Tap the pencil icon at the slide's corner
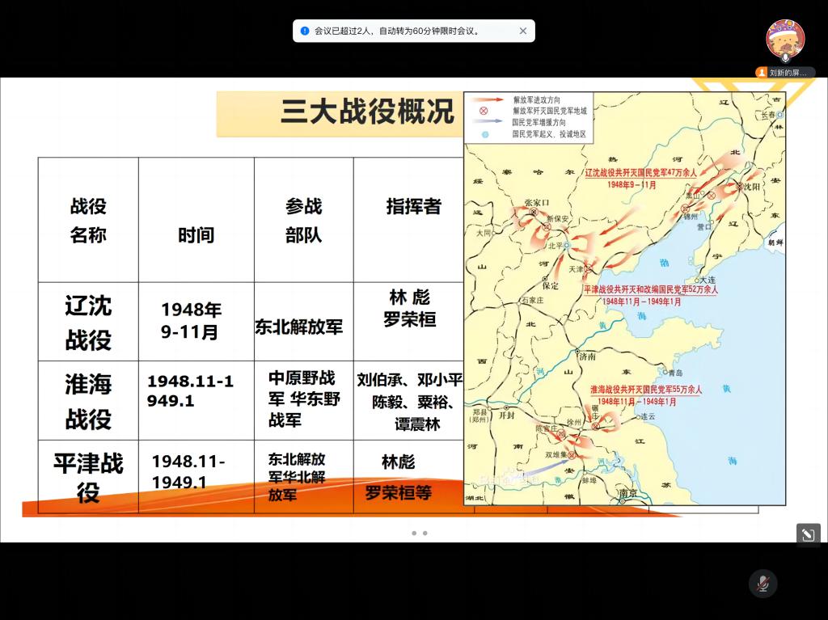The width and height of the screenshot is (828, 620). tap(808, 535)
